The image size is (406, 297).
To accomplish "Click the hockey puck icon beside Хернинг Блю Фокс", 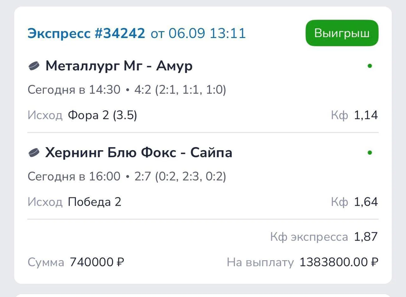I will coord(34,153).
